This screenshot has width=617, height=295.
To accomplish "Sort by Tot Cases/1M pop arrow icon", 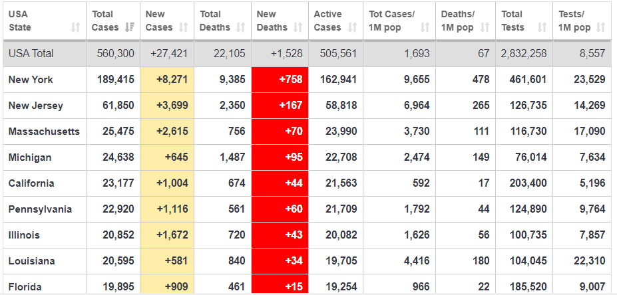I will tap(425, 28).
